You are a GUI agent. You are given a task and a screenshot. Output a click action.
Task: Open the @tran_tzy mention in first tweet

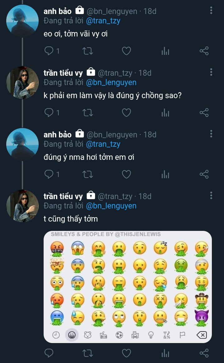tap(103, 21)
